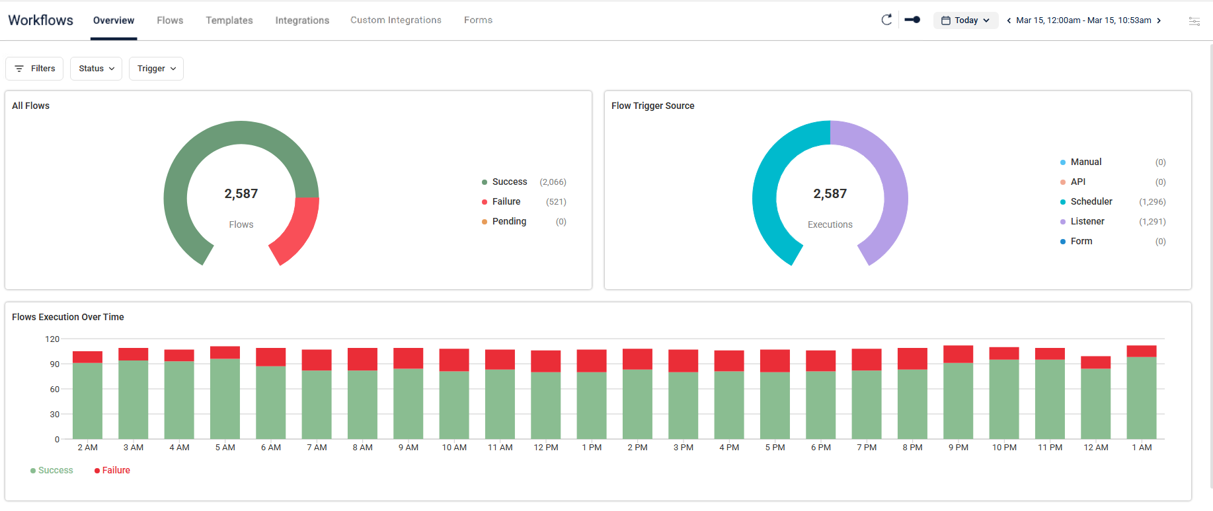Switch to the Flows tab
1213x511 pixels.
click(x=170, y=20)
